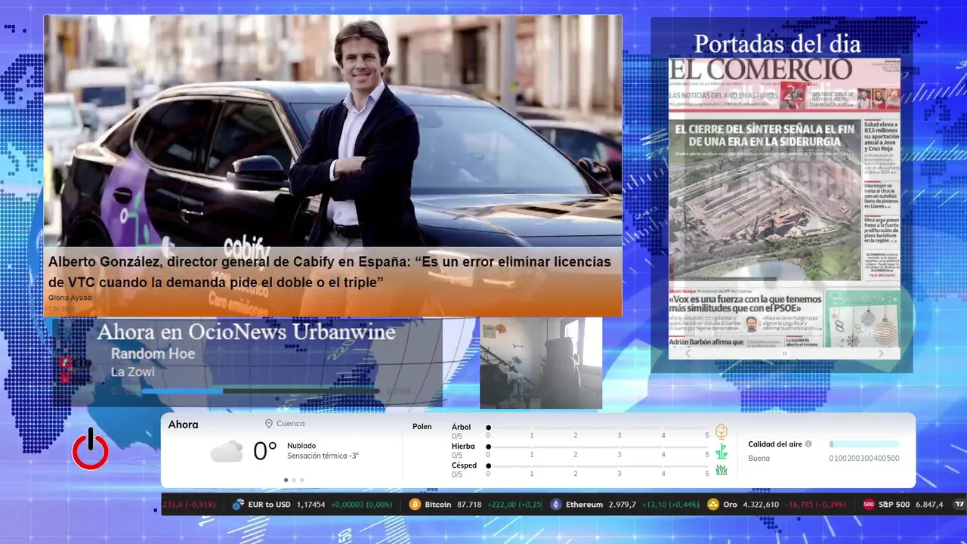
Task: Click the red power button icon
Action: [90, 449]
